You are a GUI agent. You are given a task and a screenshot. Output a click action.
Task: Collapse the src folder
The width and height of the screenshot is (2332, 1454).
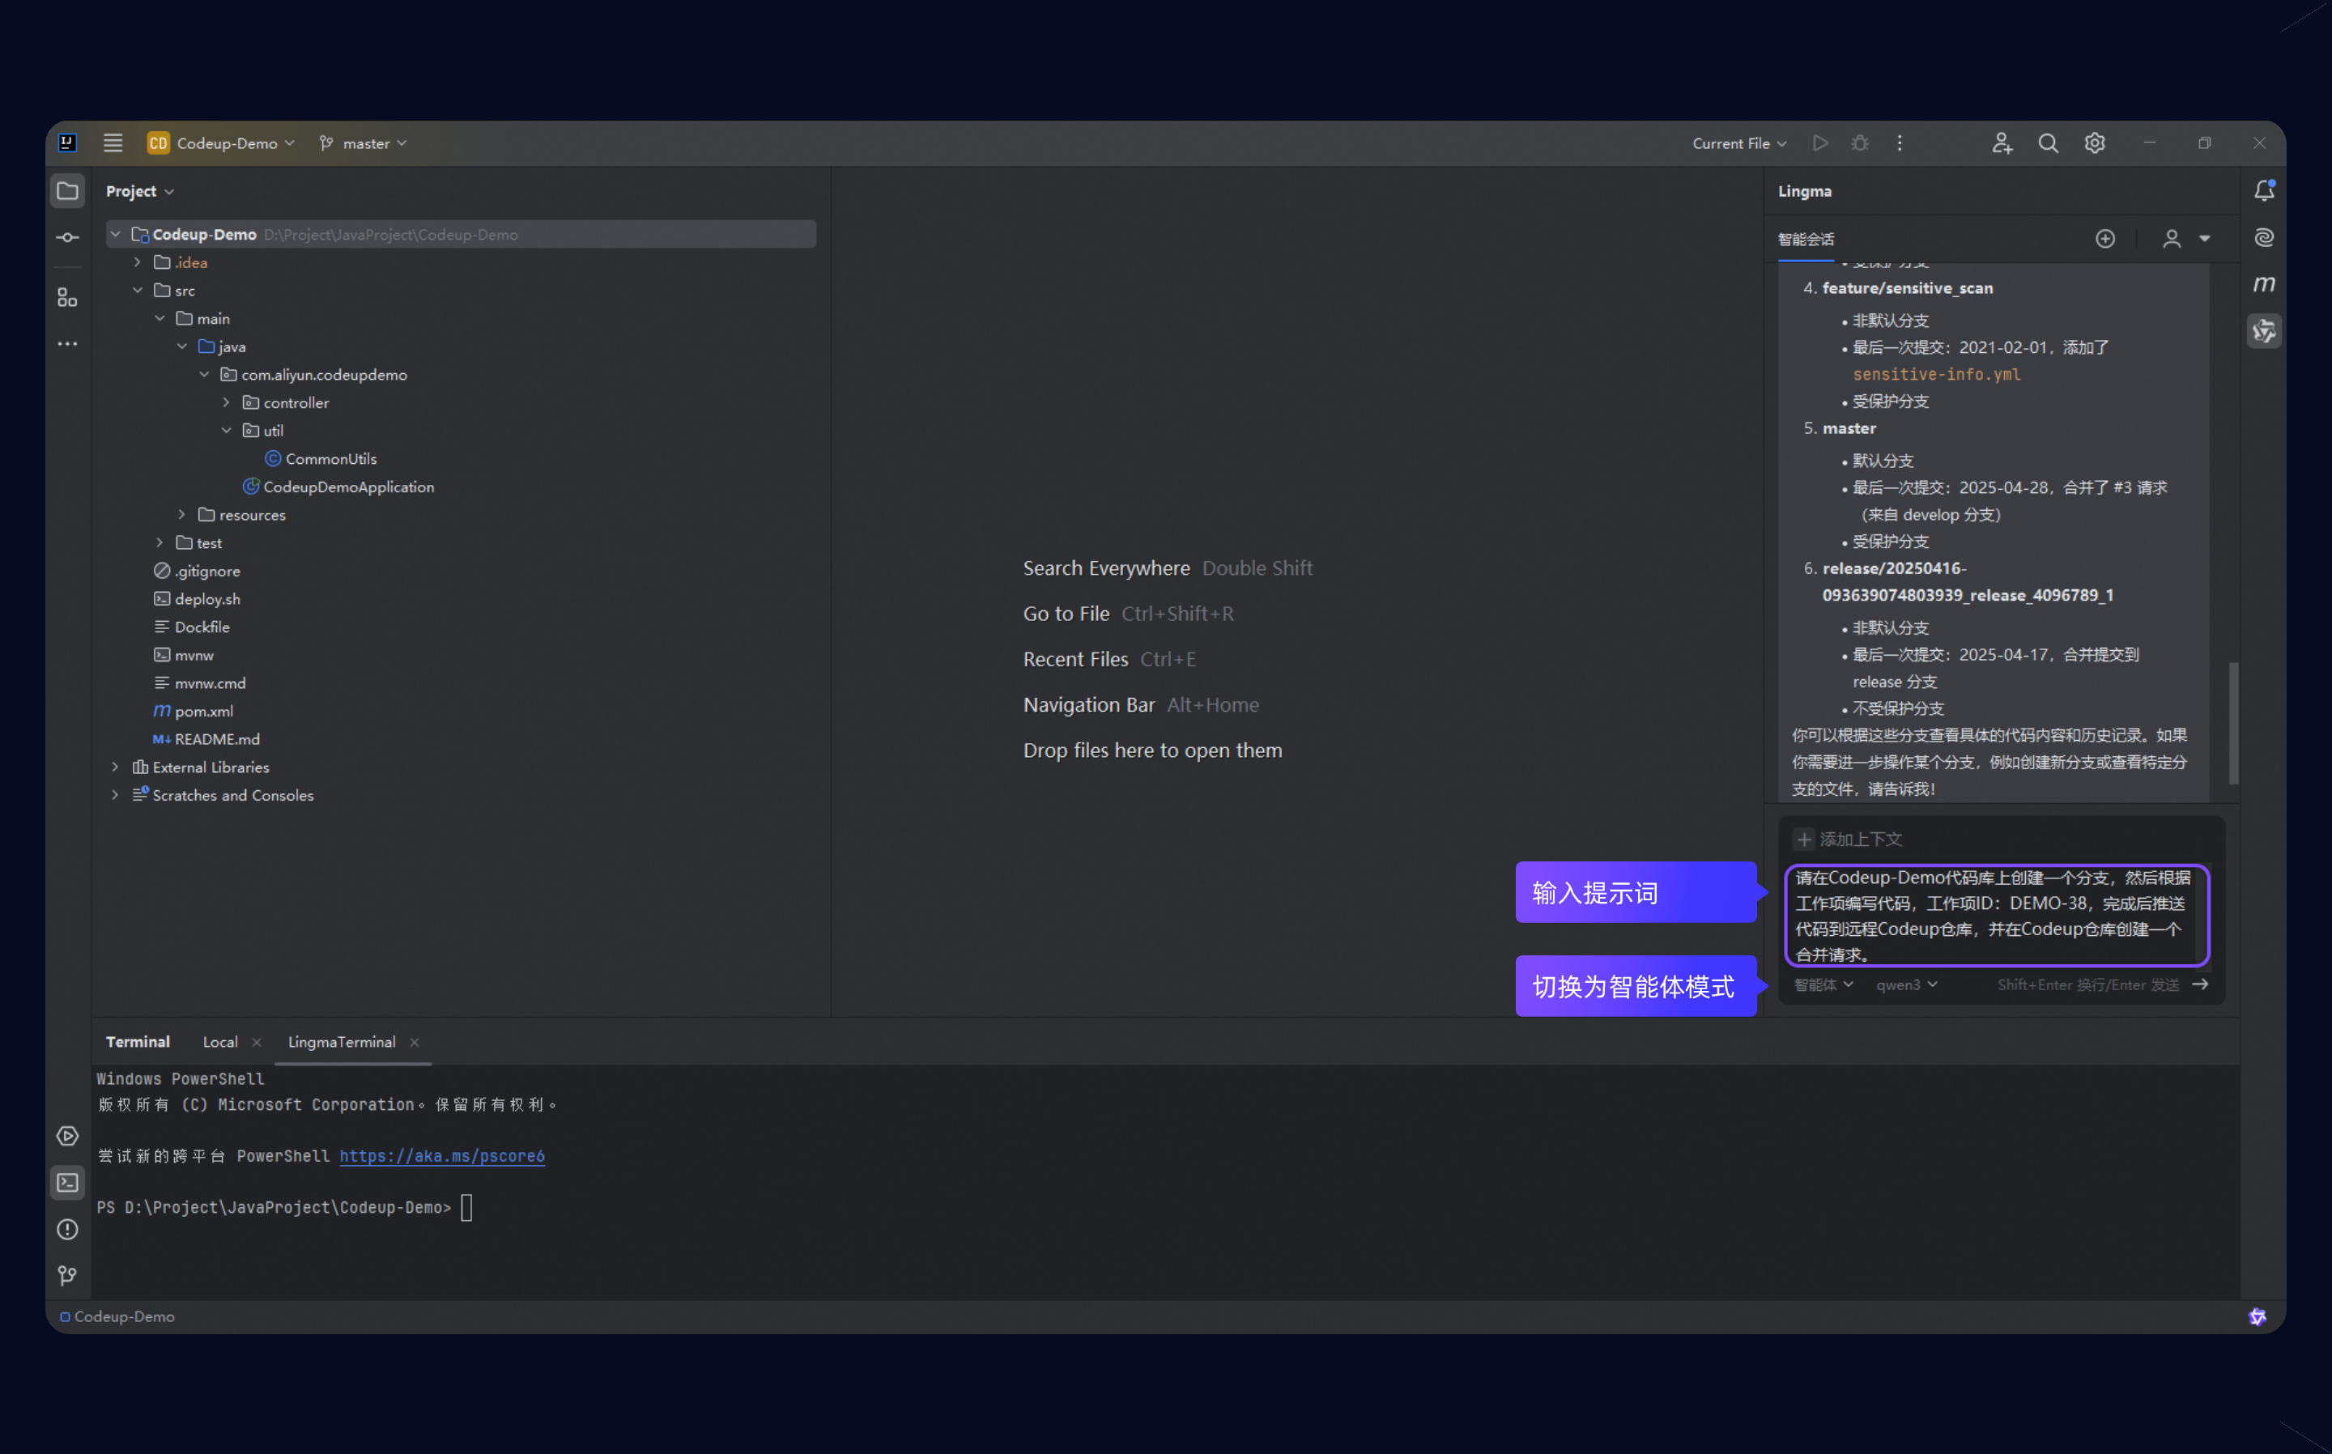(x=138, y=291)
